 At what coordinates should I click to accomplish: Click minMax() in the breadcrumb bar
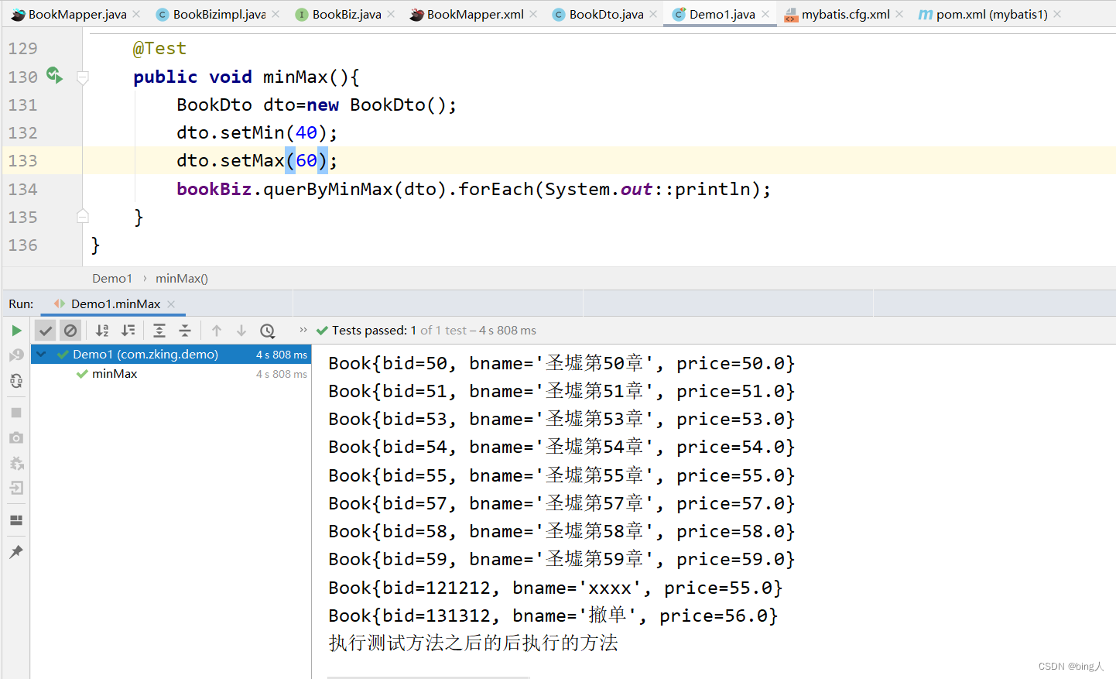[x=182, y=279]
